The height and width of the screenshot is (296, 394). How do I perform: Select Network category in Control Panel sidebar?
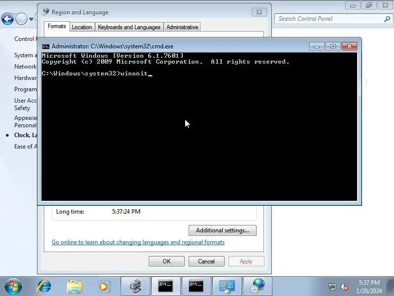pos(26,67)
